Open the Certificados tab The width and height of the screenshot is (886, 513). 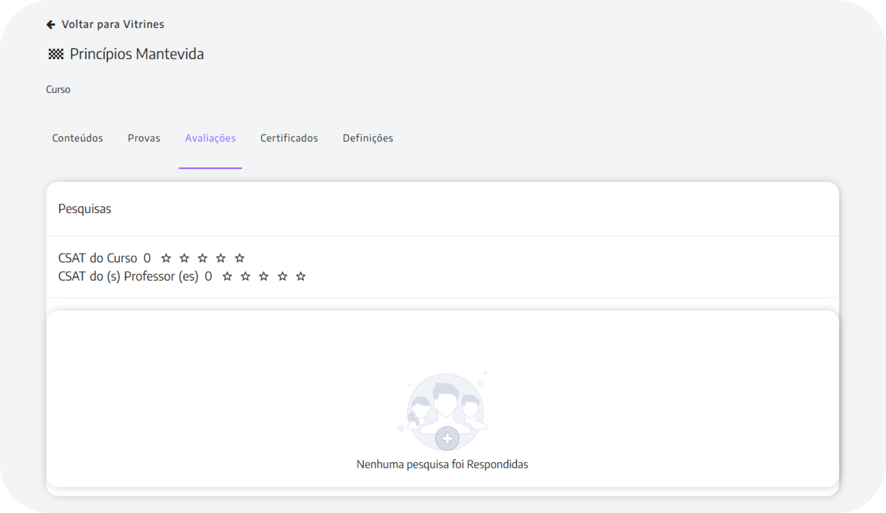coord(289,138)
